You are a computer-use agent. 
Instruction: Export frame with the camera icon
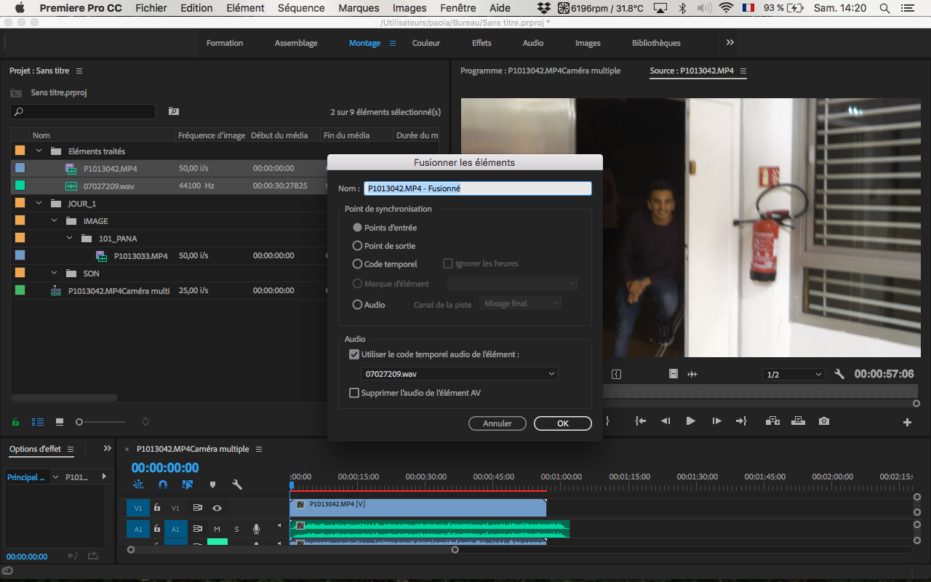click(823, 421)
